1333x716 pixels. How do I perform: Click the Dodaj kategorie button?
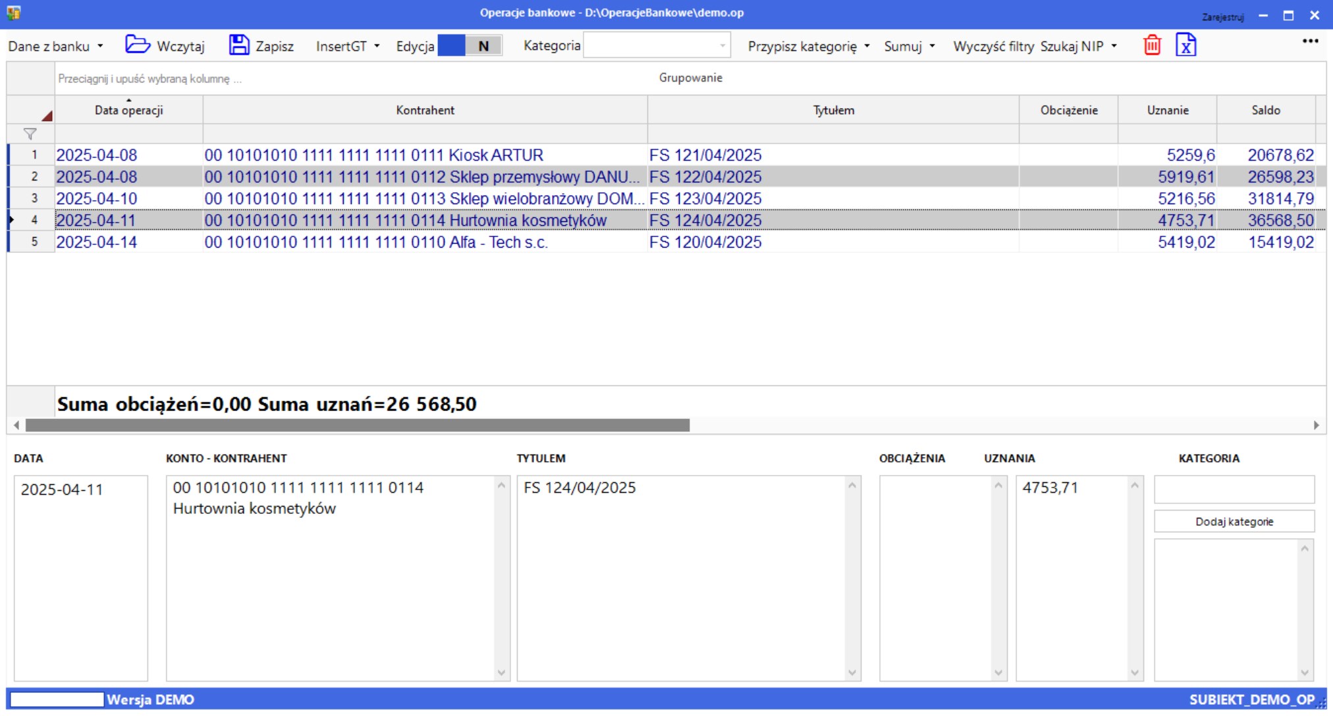1234,521
